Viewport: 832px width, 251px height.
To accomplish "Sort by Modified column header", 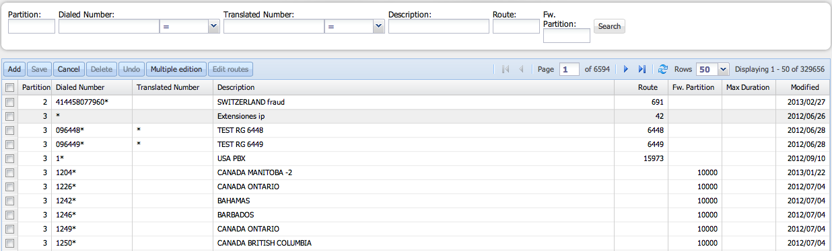I will point(803,87).
